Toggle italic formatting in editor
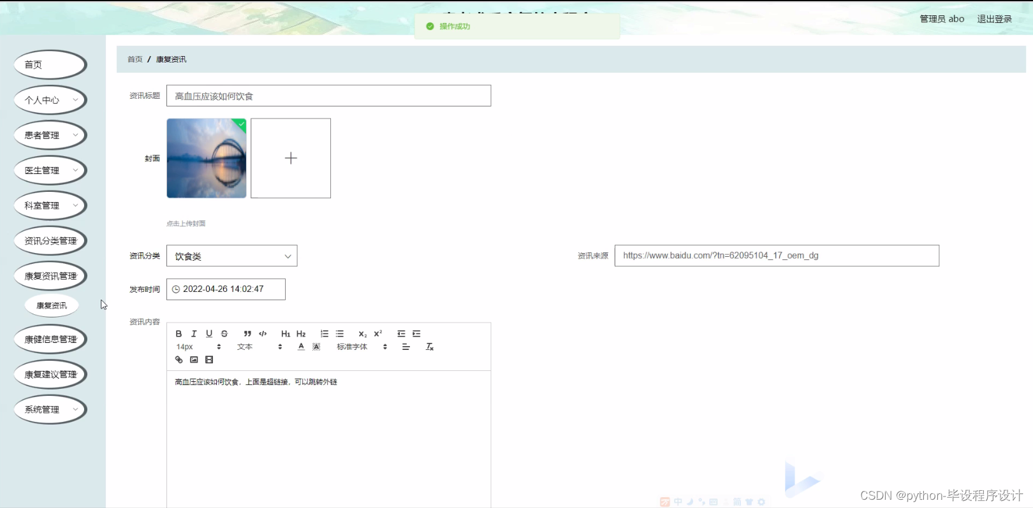This screenshot has width=1033, height=508. click(194, 333)
